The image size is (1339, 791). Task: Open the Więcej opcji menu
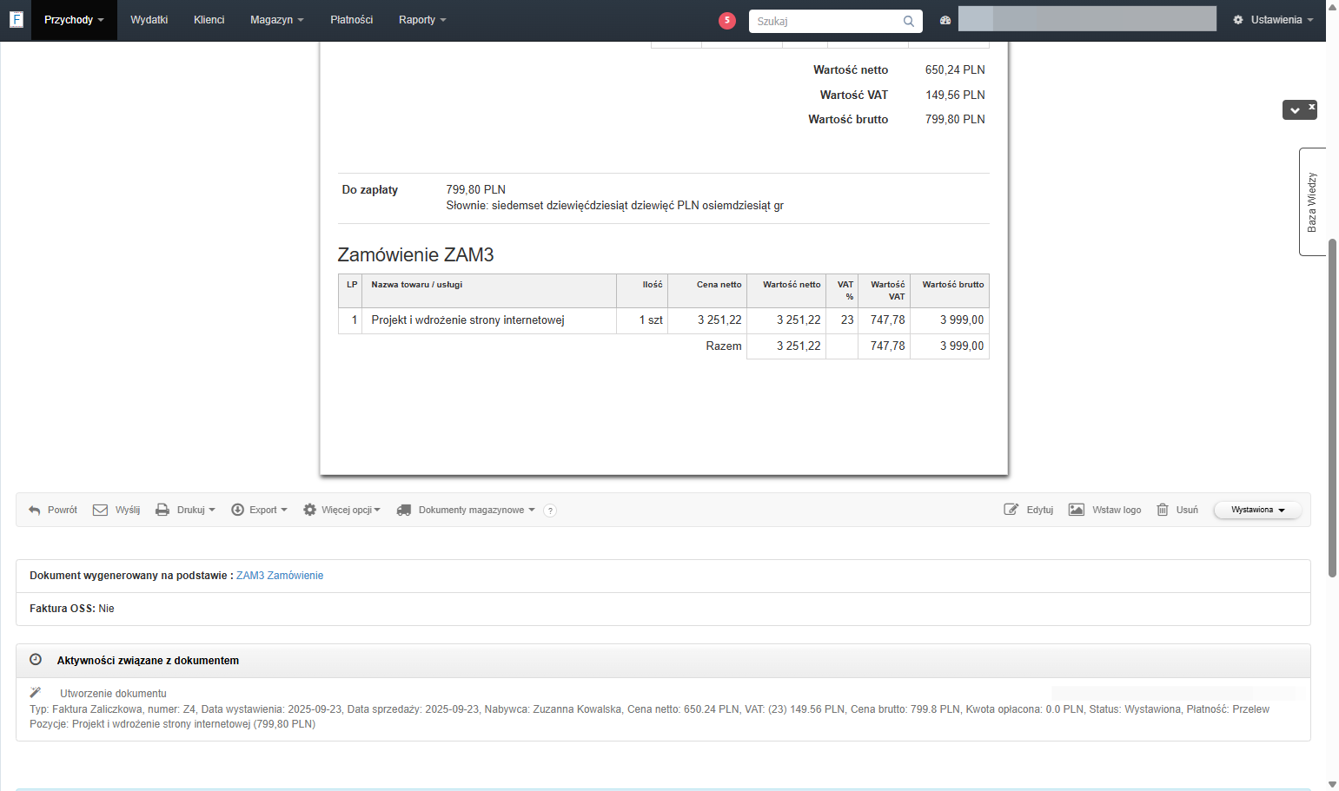[341, 510]
